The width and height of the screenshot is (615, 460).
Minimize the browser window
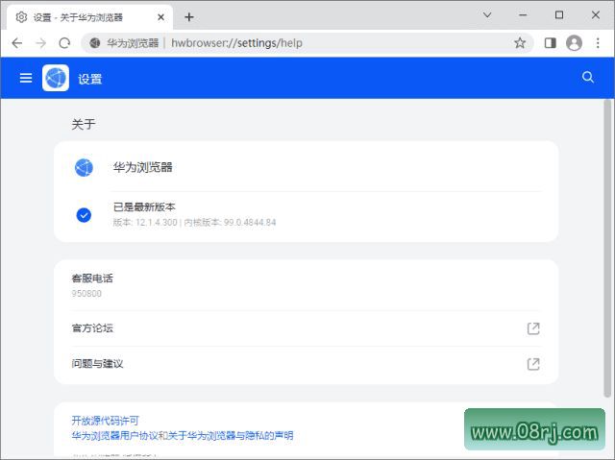coord(523,15)
